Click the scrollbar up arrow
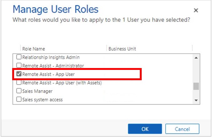213x137 pixels. click(x=196, y=58)
